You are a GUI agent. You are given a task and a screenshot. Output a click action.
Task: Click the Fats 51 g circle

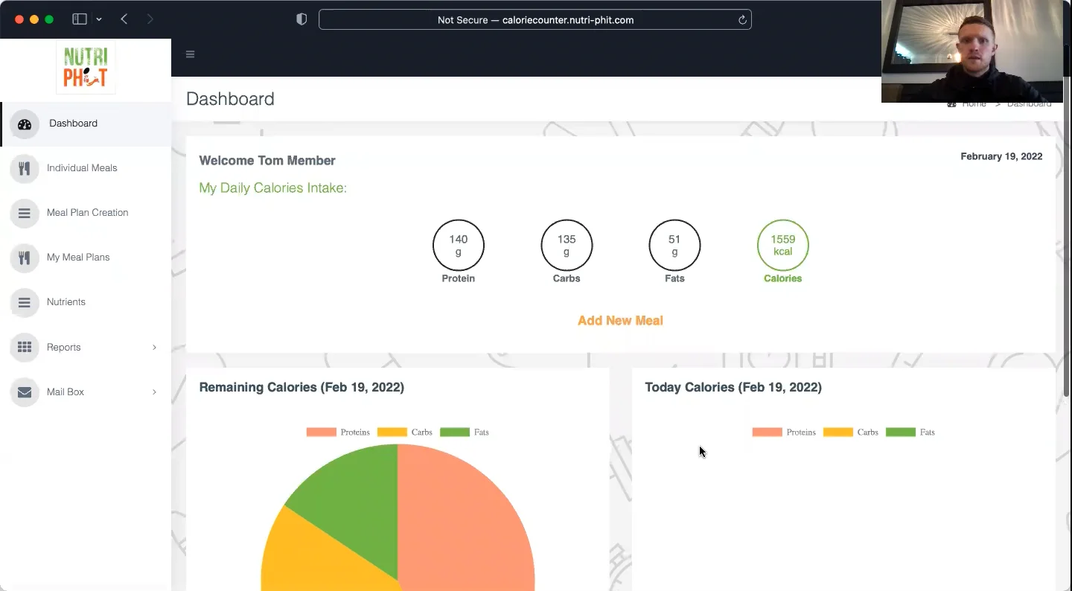point(674,245)
